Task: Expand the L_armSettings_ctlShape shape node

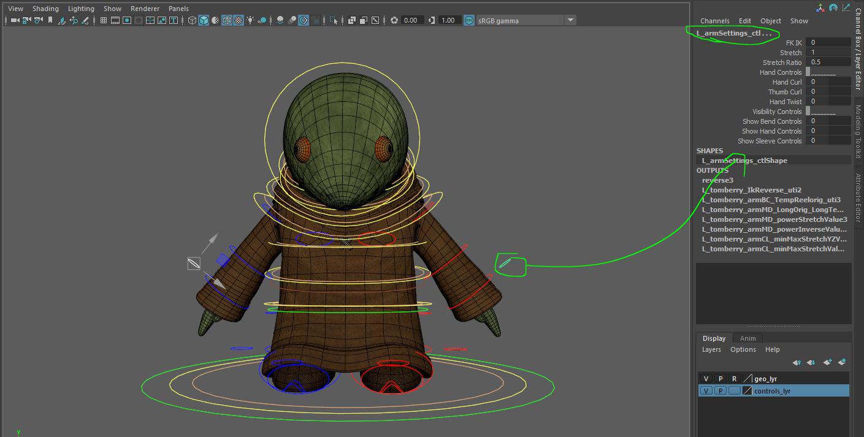Action: coord(744,161)
